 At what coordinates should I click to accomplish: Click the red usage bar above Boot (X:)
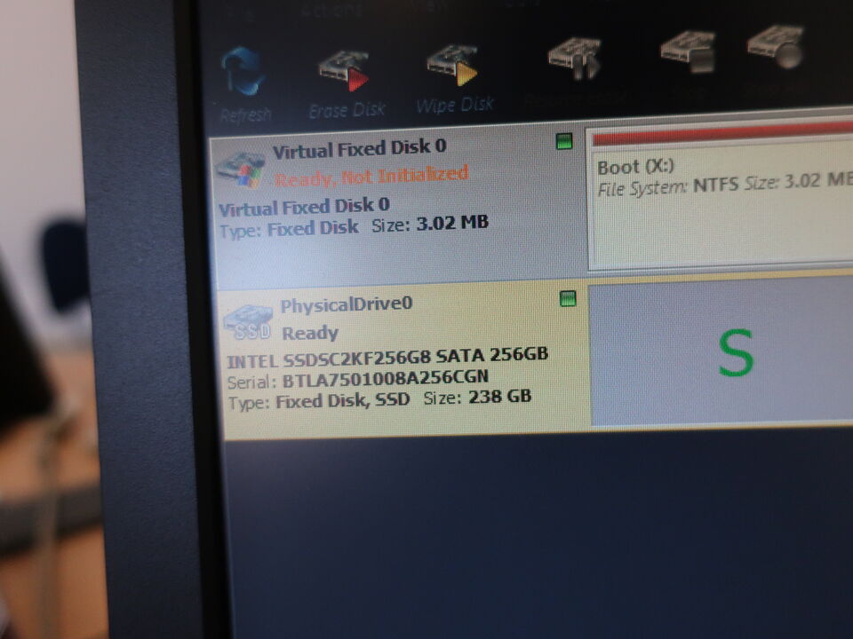pyautogui.click(x=720, y=133)
